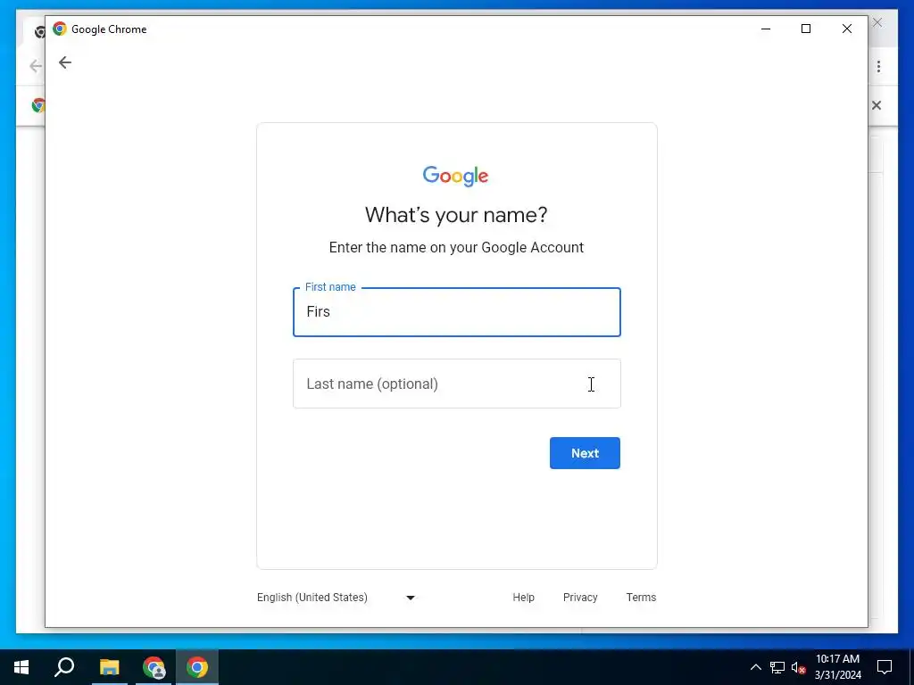Click 'Enter the name on your Google Account' text

tap(456, 248)
